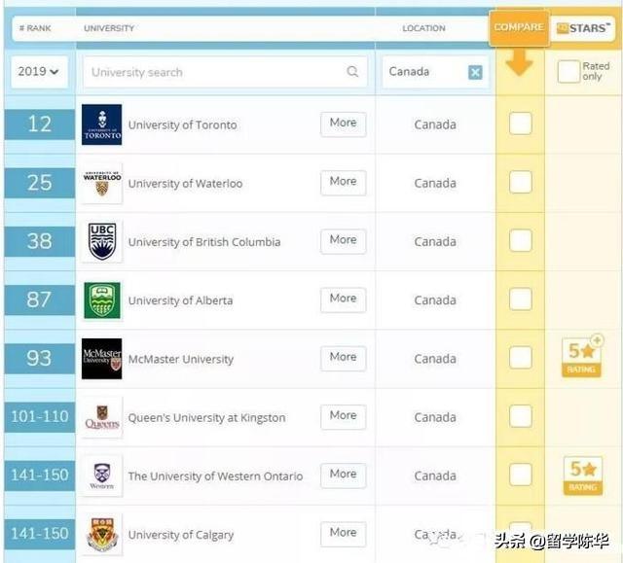Open the University of Toronto logo

(x=101, y=124)
